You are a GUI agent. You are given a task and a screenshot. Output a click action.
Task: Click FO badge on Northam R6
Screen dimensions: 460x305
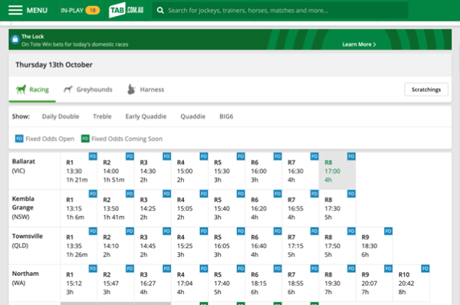(278, 269)
